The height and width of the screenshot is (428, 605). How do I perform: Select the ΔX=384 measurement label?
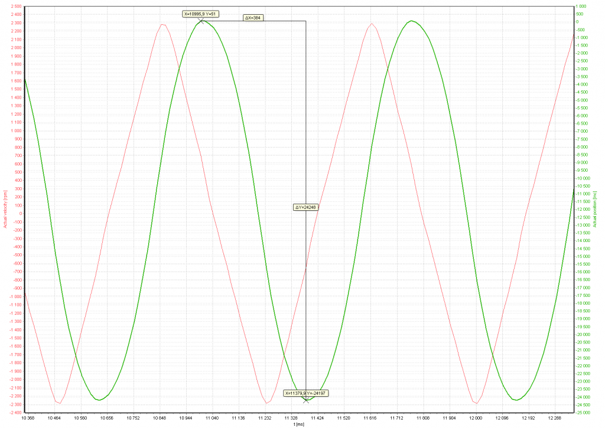pyautogui.click(x=253, y=18)
